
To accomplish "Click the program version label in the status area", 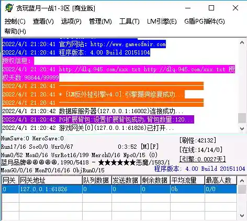I will pyautogui.click(x=199, y=169).
